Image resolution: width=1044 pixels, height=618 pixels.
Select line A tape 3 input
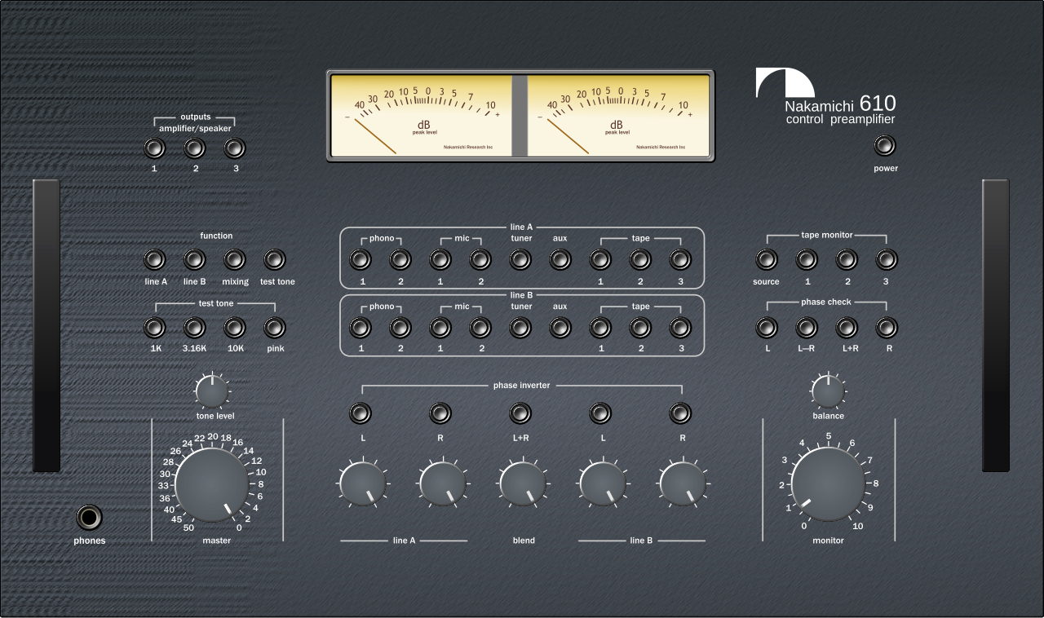coord(680,260)
